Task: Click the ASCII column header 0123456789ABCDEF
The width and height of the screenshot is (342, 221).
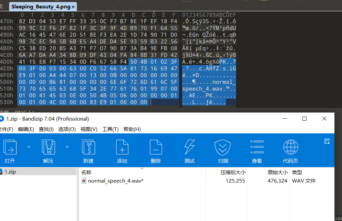Action: click(x=209, y=15)
